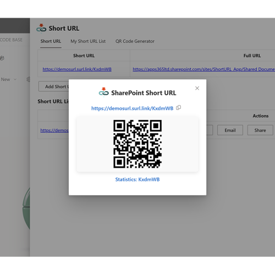The height and width of the screenshot is (275, 275).
Task: Open the settings gear icon beside New
Action: [x=28, y=79]
